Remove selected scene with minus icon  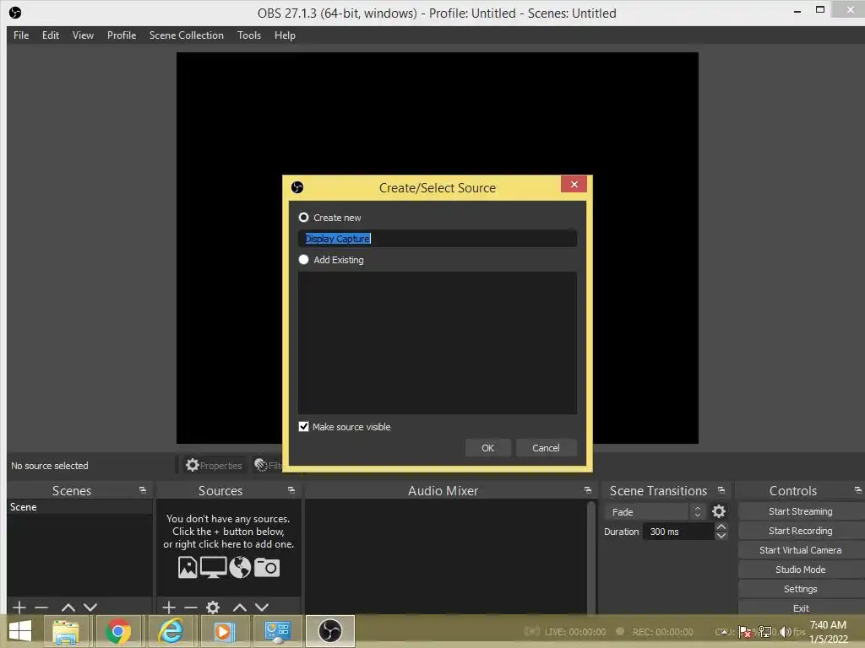(41, 607)
